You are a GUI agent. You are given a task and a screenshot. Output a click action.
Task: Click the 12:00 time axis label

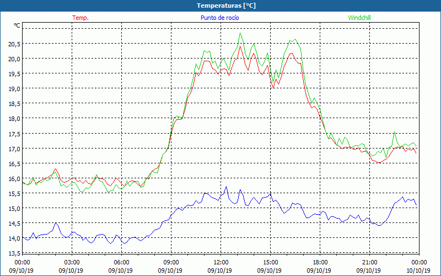coord(221,262)
